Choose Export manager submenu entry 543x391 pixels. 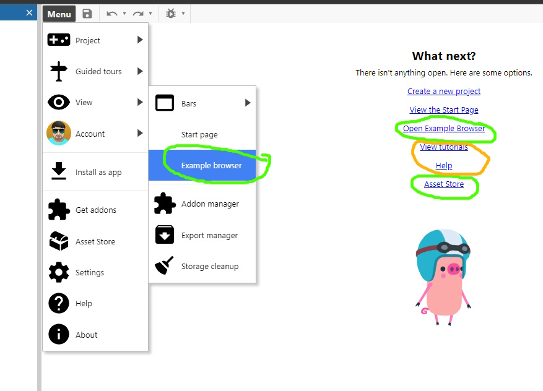(202, 235)
